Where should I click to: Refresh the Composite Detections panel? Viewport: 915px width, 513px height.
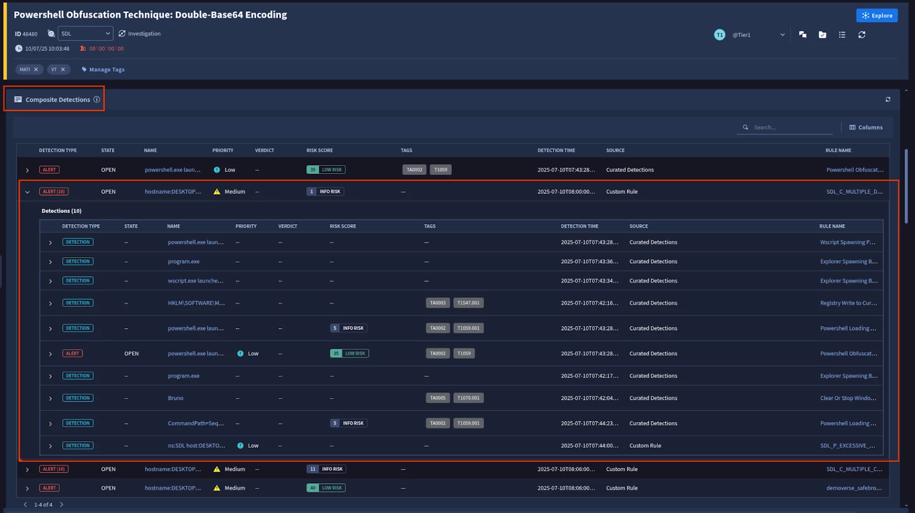click(x=888, y=100)
